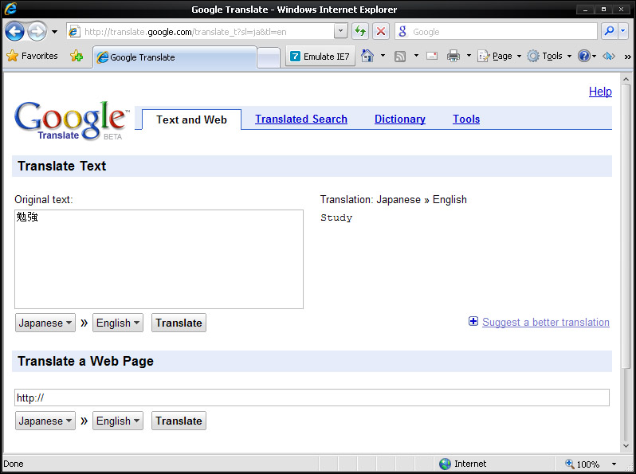The width and height of the screenshot is (636, 474).
Task: Click the scrollbar down arrow
Action: pos(626,446)
